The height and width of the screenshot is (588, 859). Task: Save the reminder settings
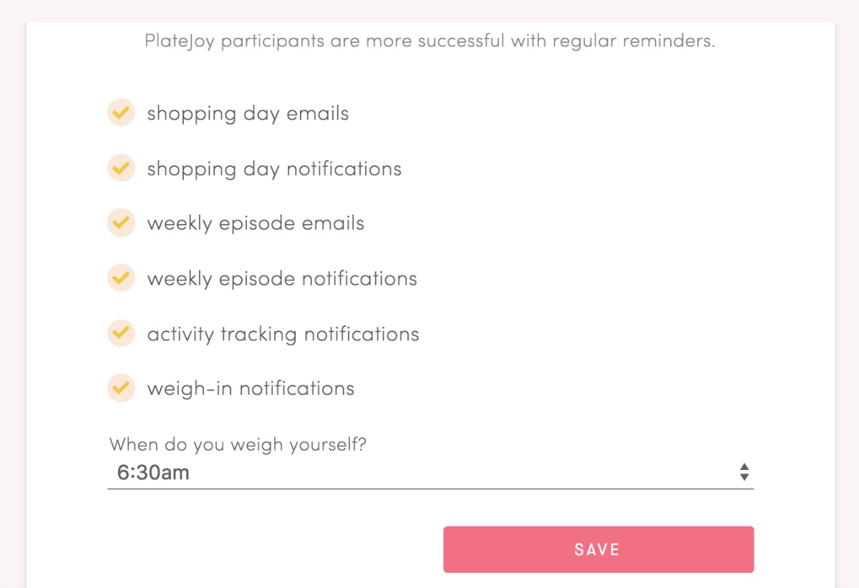[x=598, y=549]
